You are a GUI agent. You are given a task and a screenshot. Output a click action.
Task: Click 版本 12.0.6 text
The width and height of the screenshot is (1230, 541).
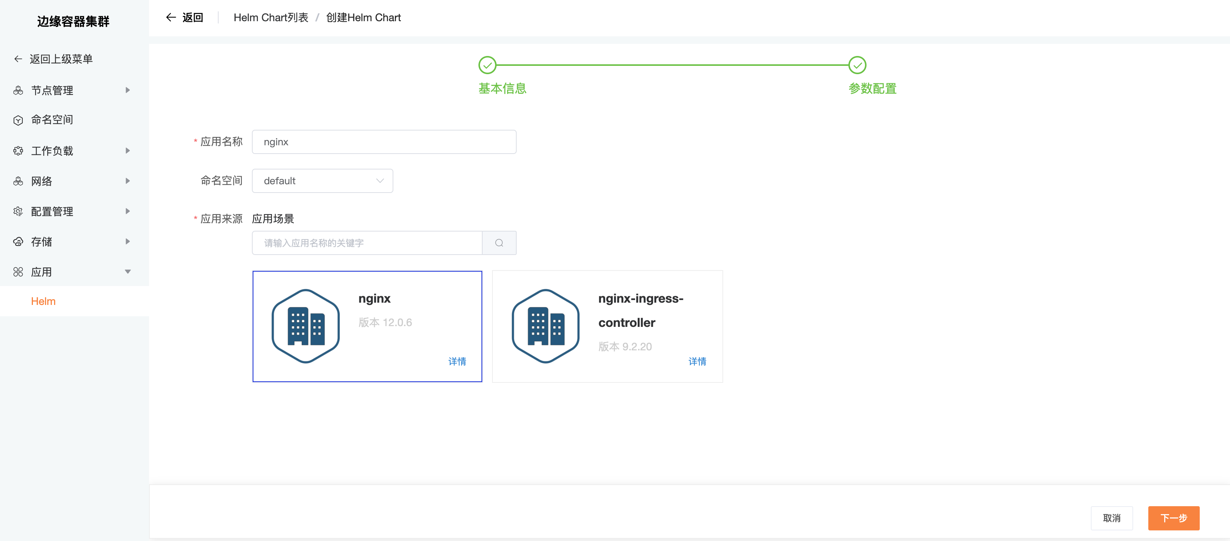(385, 322)
